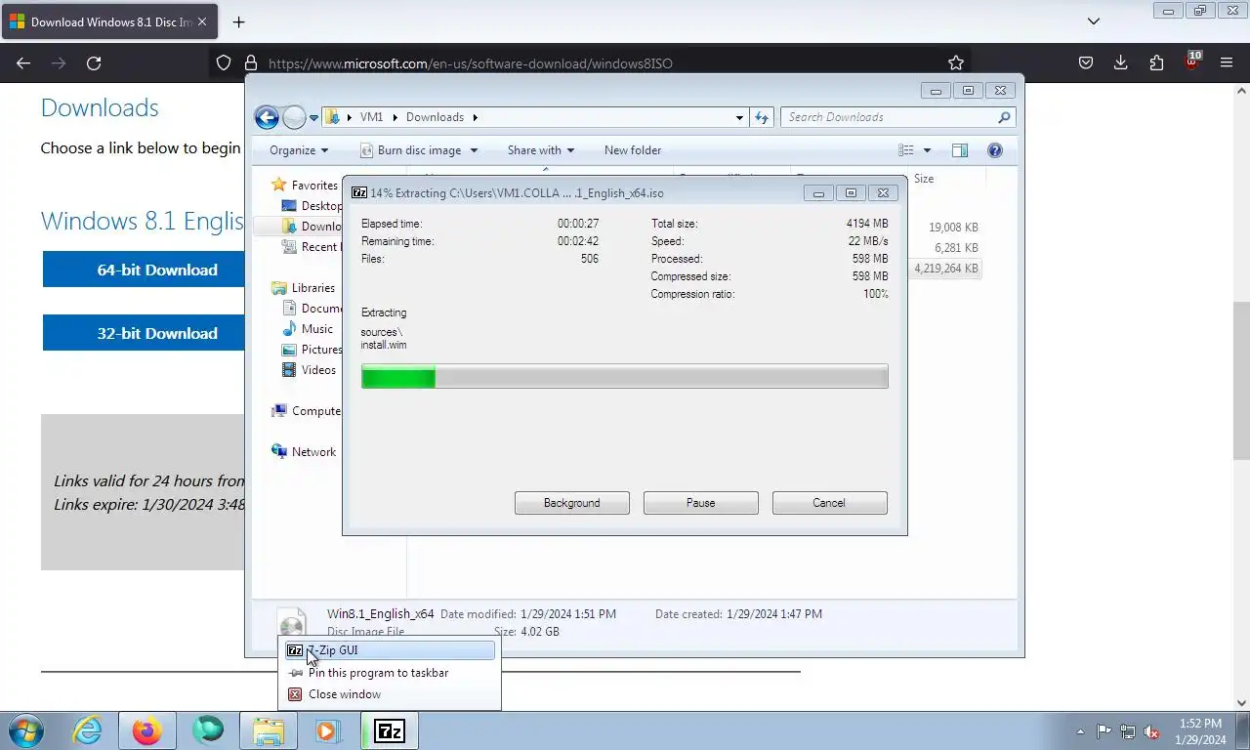Click Explorer refresh button beside address bar
The image size is (1250, 750).
762,117
